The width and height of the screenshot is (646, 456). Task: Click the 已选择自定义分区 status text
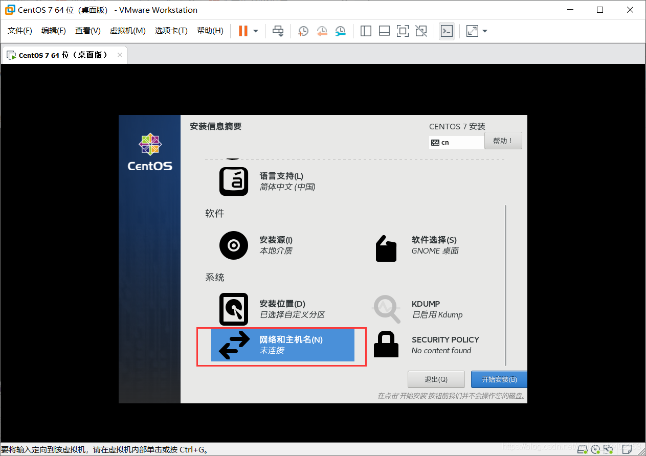click(293, 315)
